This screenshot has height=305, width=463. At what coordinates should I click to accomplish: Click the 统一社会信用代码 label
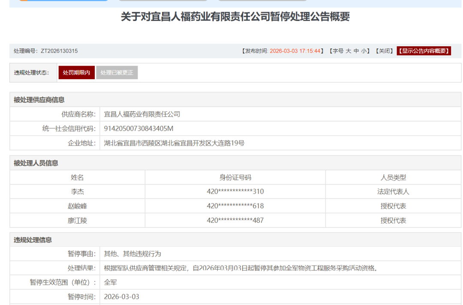click(x=69, y=129)
